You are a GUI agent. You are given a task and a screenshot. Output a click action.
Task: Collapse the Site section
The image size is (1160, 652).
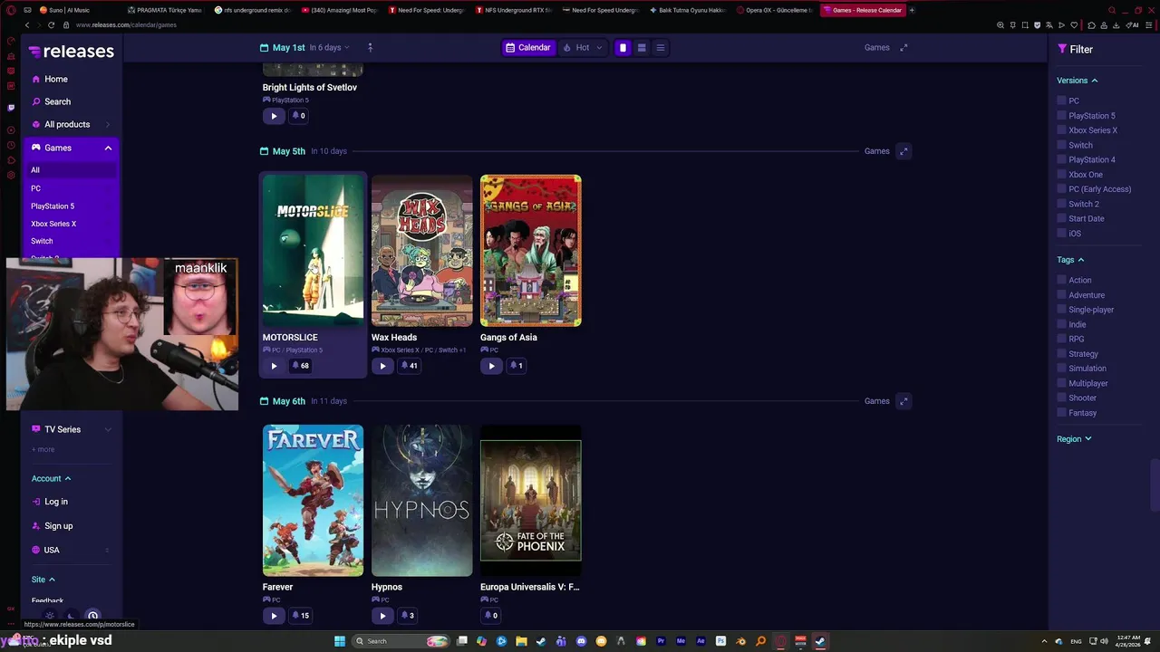pos(43,580)
